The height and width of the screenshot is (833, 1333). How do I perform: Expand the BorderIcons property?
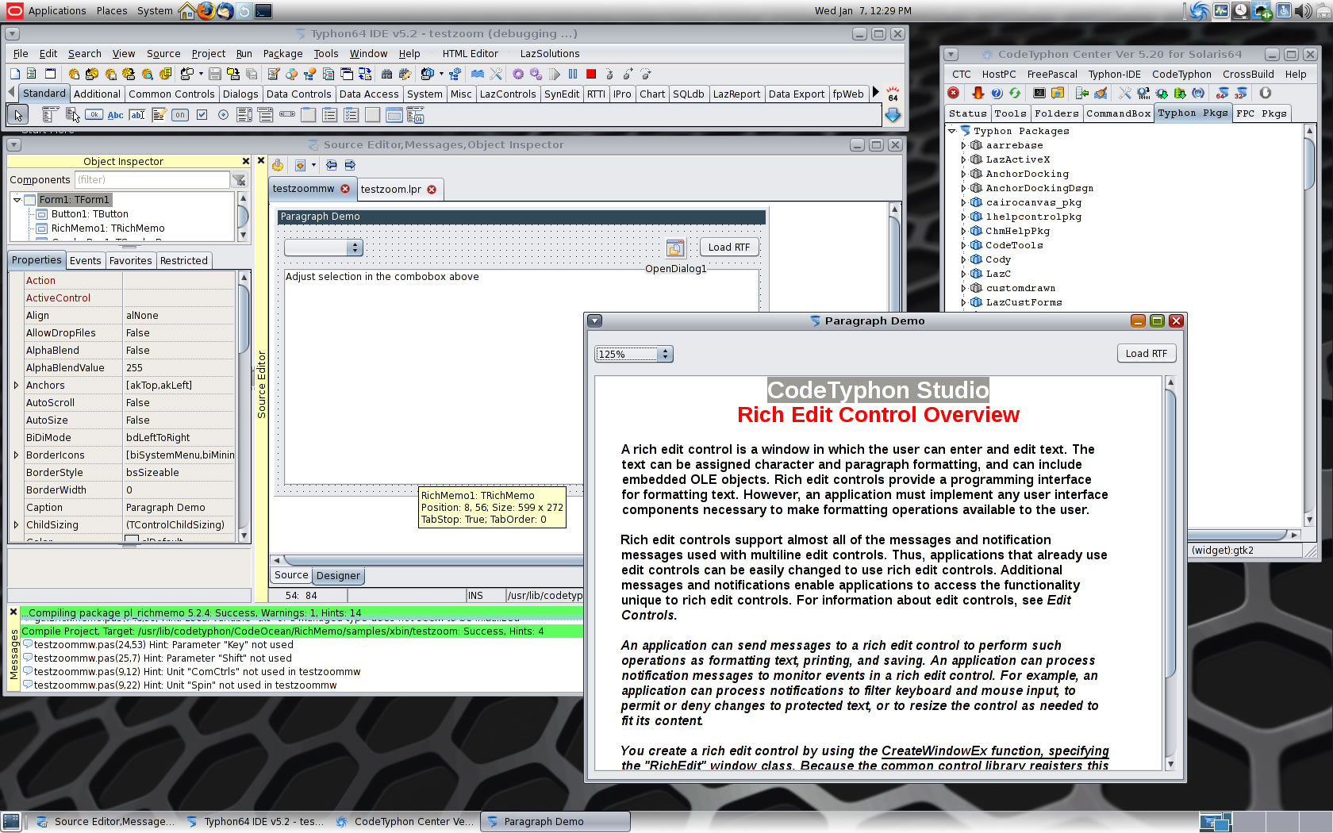click(x=16, y=455)
